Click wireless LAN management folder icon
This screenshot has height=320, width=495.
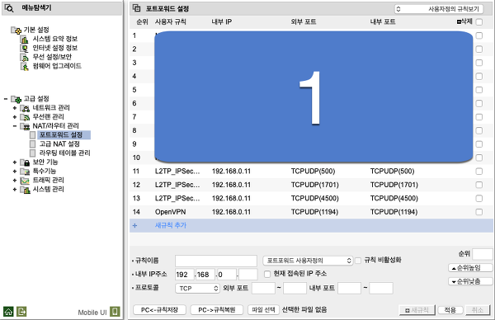(25, 117)
